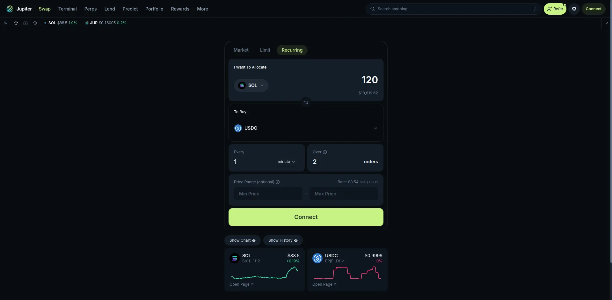Click the SOL ticker in the top bar
The image size is (612, 300).
click(x=61, y=23)
